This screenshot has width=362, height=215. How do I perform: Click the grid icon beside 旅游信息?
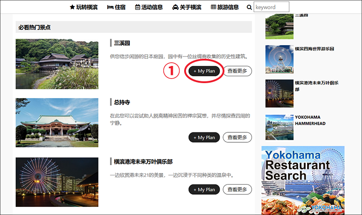(214, 7)
